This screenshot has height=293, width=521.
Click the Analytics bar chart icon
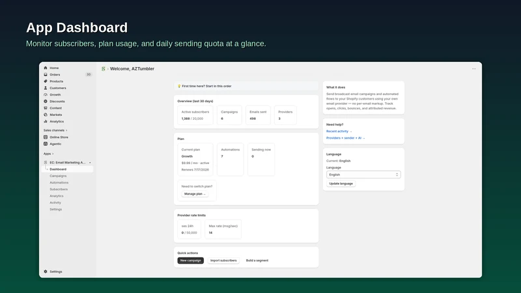click(46, 121)
